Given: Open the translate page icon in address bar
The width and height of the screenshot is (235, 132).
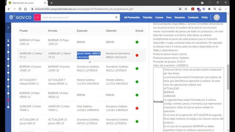Looking at the screenshot, I should pyautogui.click(x=180, y=9).
